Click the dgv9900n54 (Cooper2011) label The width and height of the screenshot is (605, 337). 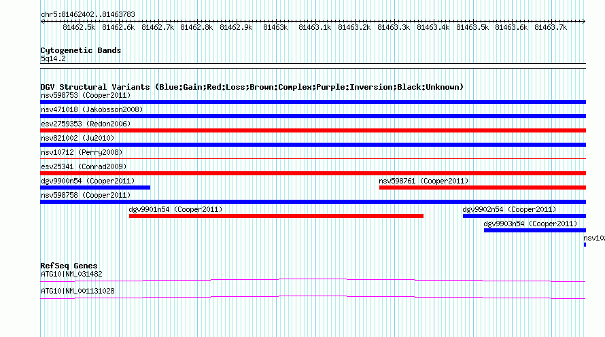88,181
